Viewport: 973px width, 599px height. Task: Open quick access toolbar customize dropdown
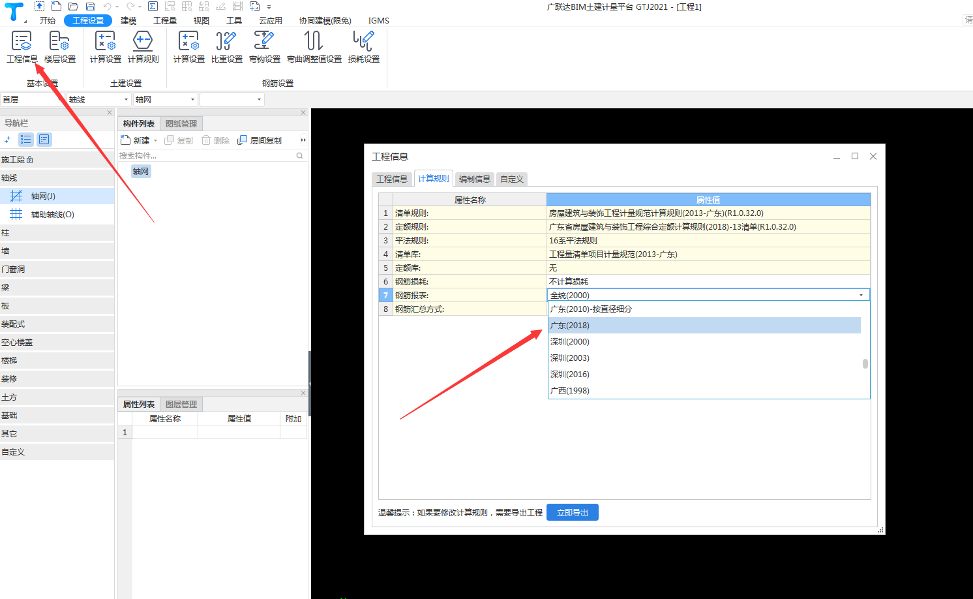click(x=269, y=7)
